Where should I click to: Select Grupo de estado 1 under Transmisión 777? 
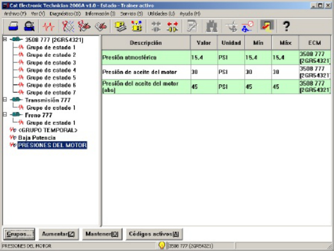51,108
